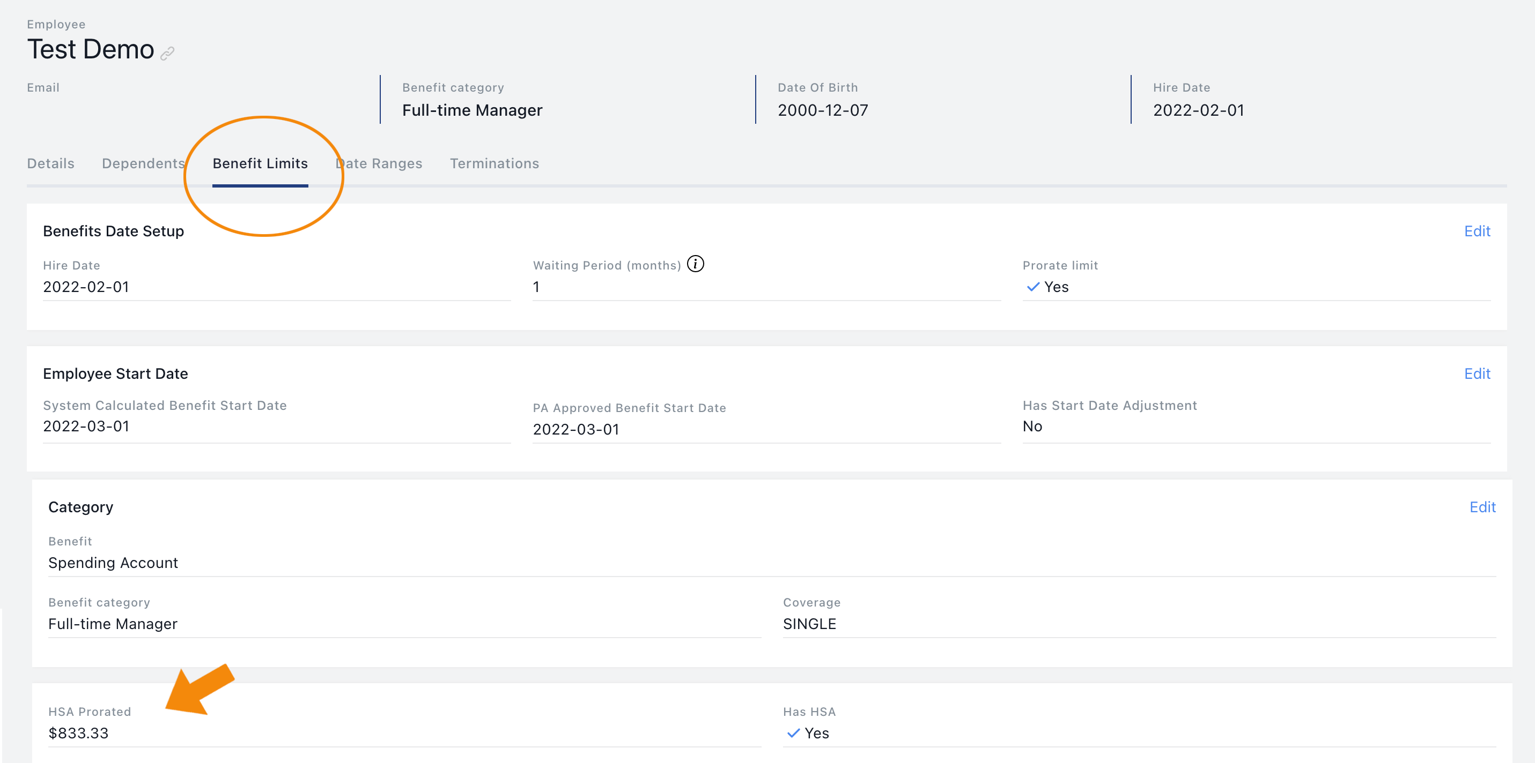Click Hire Date value in Benefits Date Setup

(x=86, y=287)
